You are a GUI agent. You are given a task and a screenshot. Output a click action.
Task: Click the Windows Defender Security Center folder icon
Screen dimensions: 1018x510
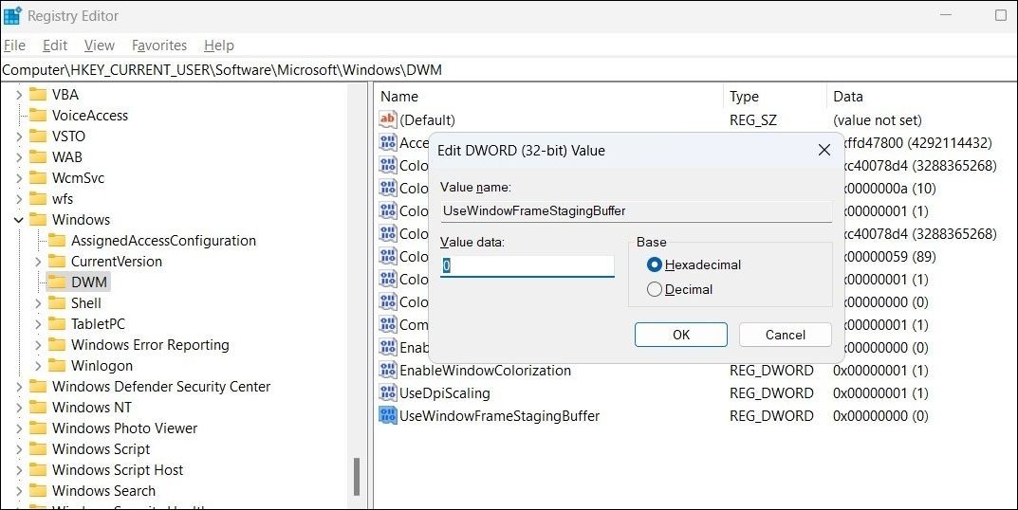pyautogui.click(x=38, y=387)
